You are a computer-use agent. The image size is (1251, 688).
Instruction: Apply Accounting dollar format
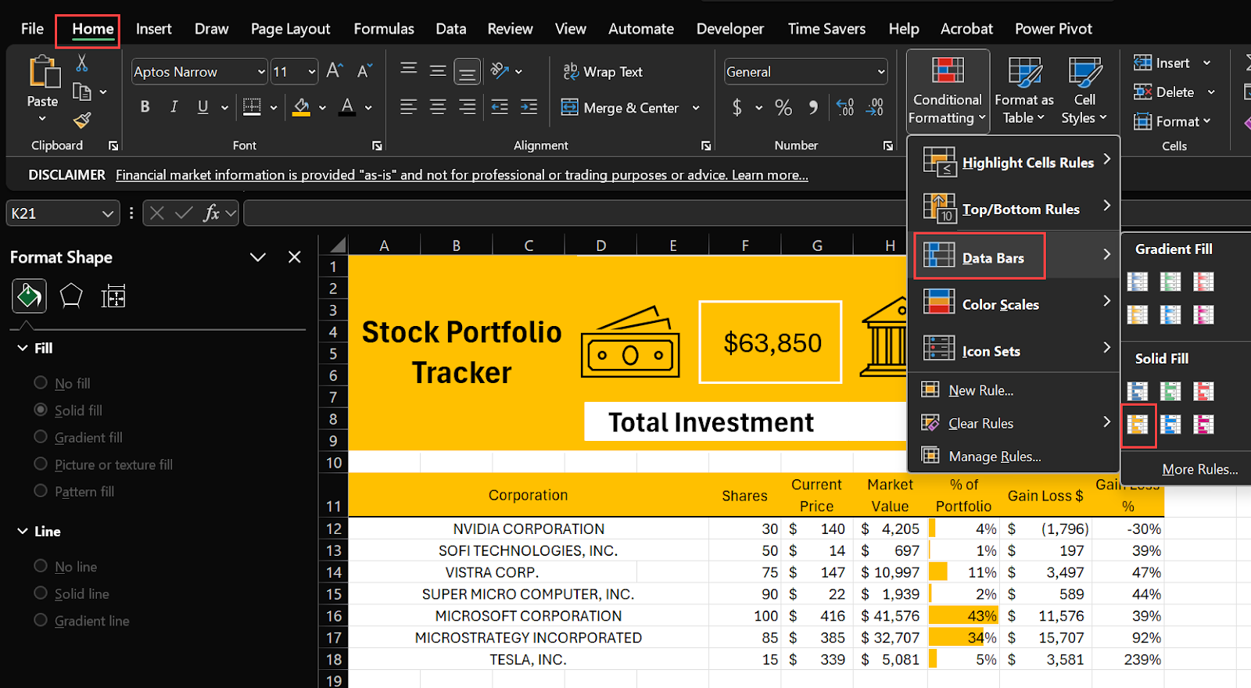737,107
